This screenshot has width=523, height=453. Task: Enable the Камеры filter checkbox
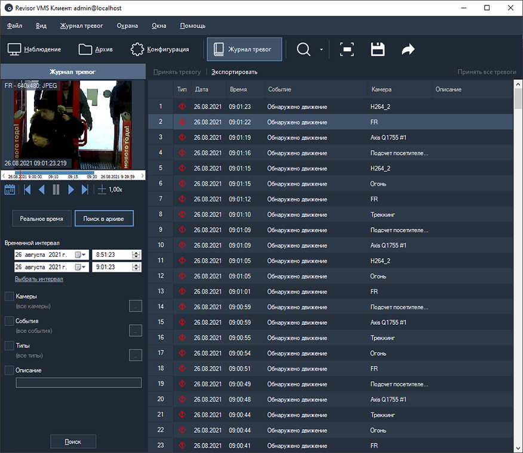click(8, 296)
